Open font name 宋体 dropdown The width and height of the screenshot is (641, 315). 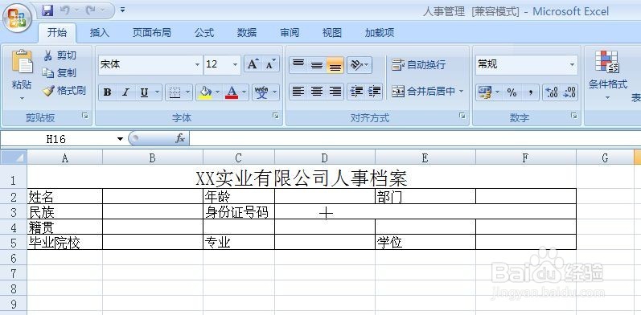click(198, 64)
